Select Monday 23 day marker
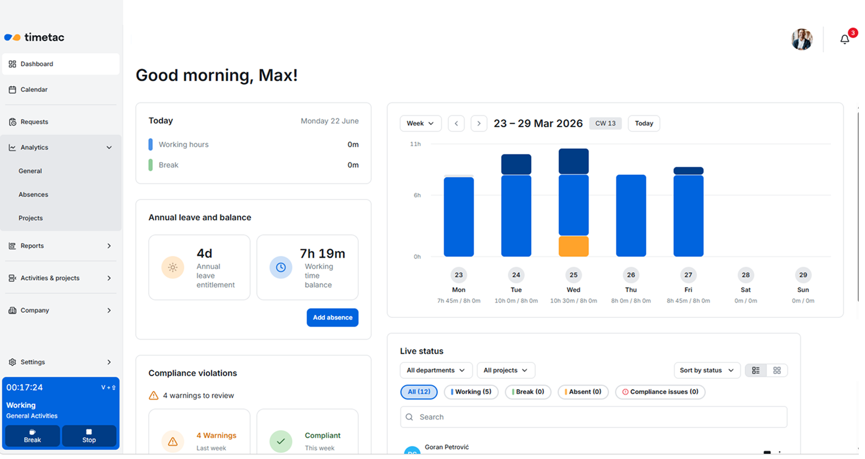Viewport: 865px width, 459px height. (x=459, y=275)
